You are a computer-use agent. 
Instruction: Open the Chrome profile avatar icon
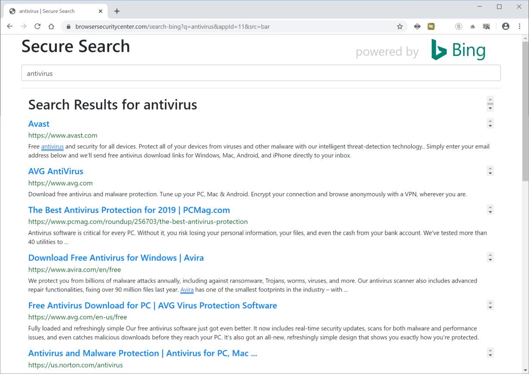(505, 27)
